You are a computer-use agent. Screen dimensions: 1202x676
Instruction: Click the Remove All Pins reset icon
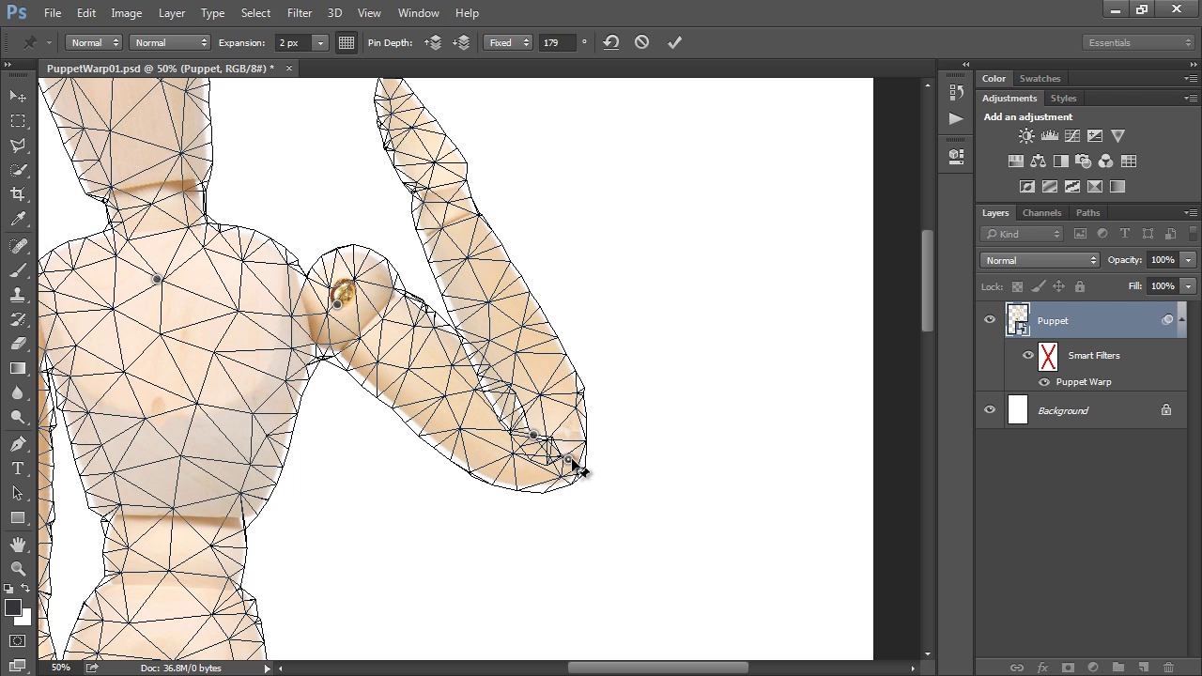pos(611,42)
